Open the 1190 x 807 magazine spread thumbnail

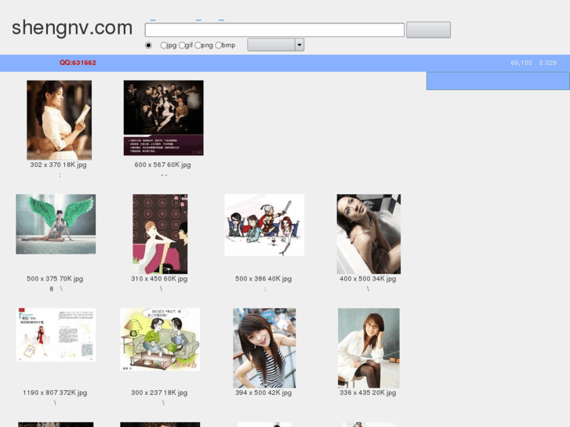click(56, 335)
